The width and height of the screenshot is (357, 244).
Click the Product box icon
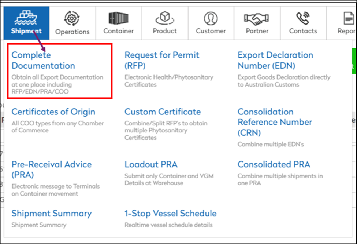pos(165,18)
